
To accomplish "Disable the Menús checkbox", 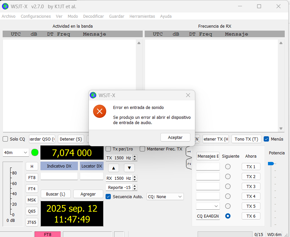I will (266, 139).
